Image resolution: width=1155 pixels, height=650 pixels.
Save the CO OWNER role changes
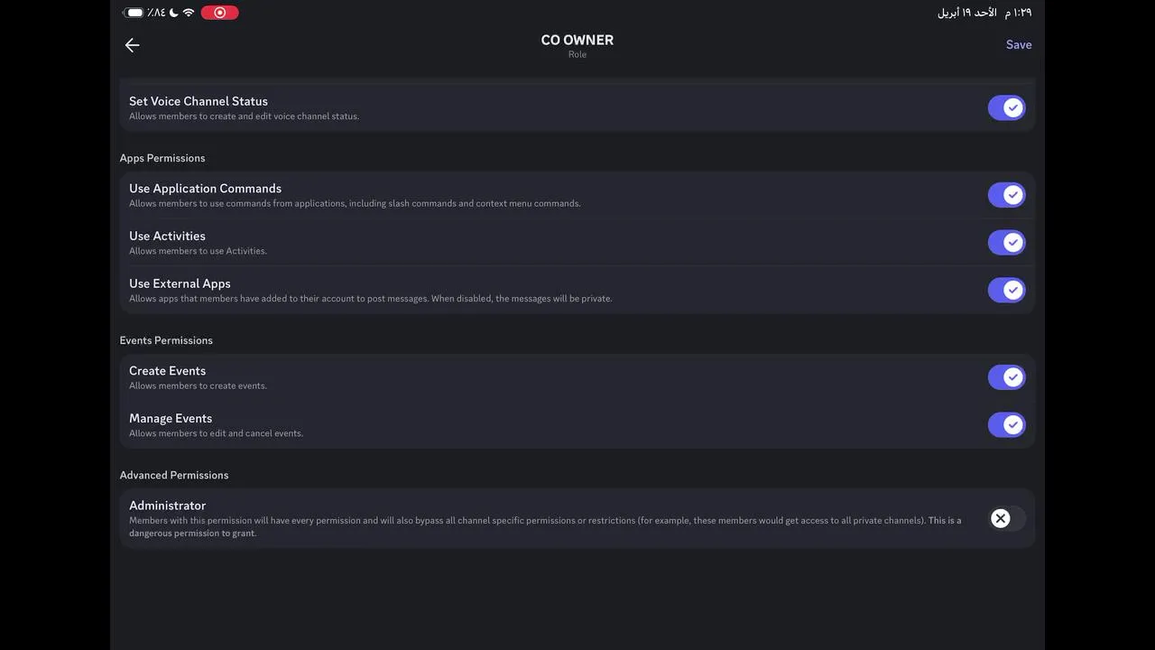[1019, 45]
